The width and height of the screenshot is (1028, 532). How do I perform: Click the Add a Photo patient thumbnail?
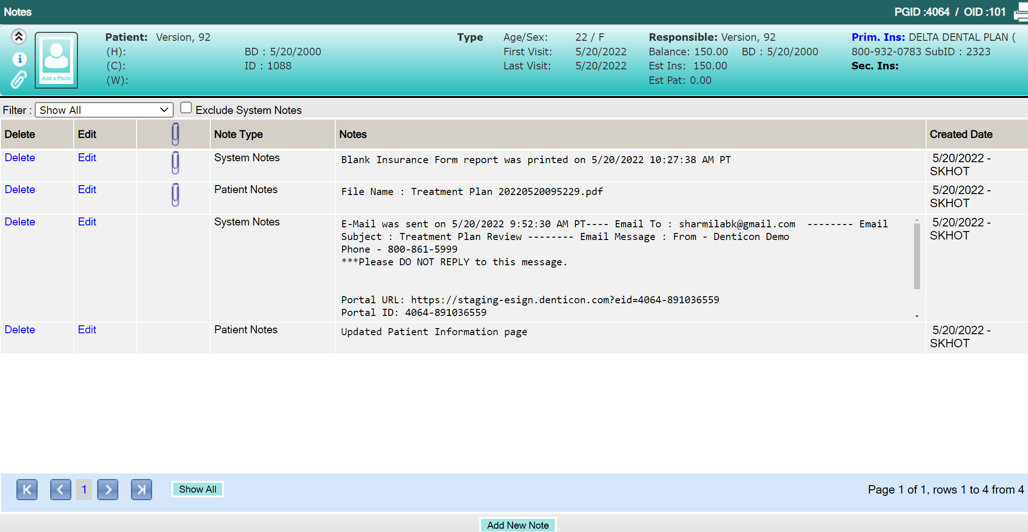(56, 60)
